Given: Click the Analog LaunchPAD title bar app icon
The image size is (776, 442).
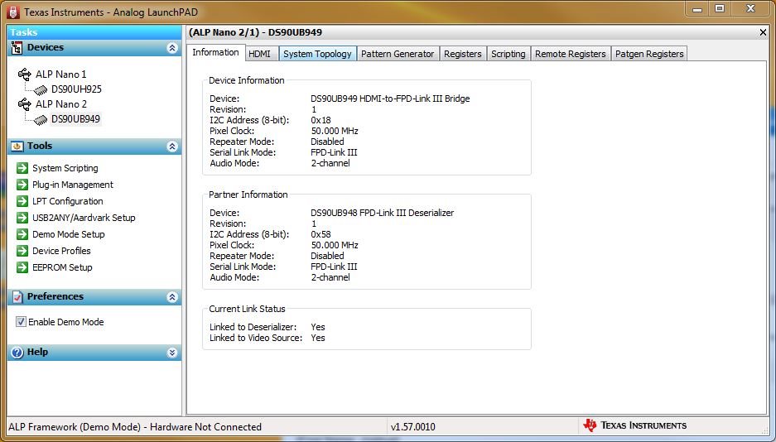Looking at the screenshot, I should click(13, 12).
